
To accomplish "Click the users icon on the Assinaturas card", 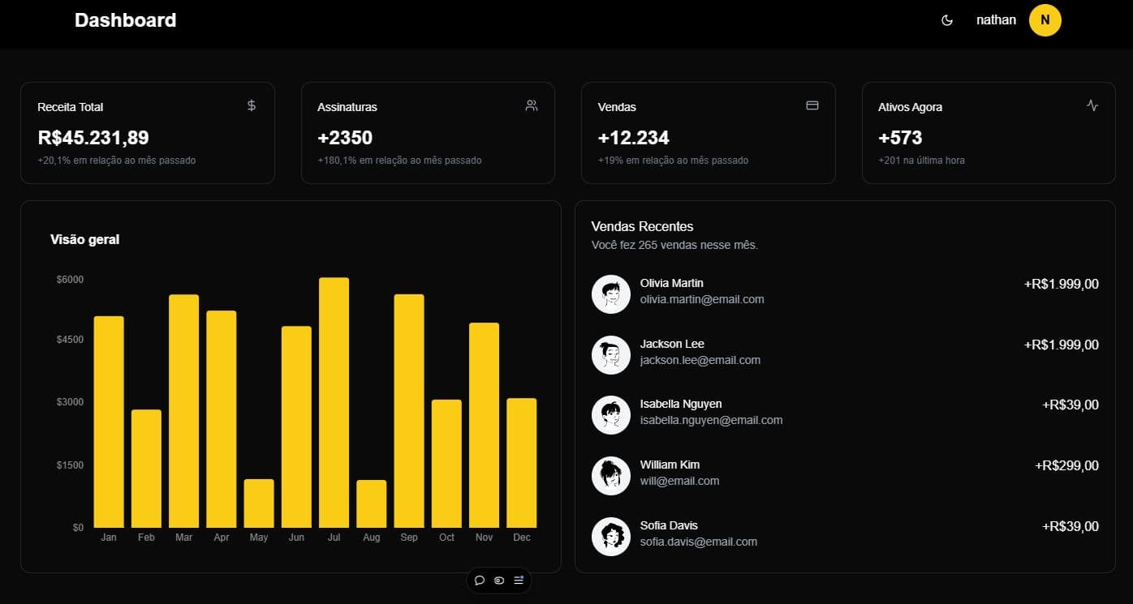I will [531, 105].
